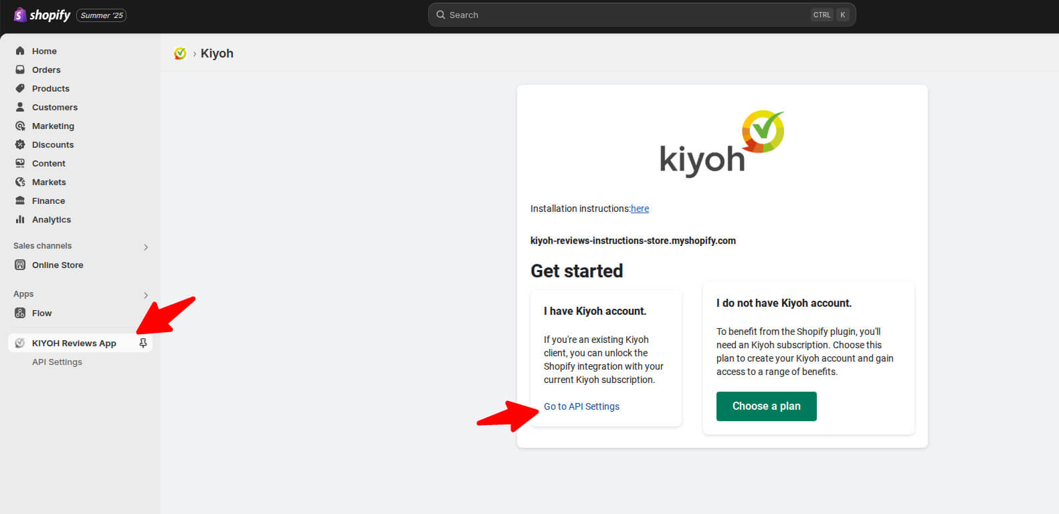Click the Choose a plan button
The image size is (1059, 514).
point(767,406)
